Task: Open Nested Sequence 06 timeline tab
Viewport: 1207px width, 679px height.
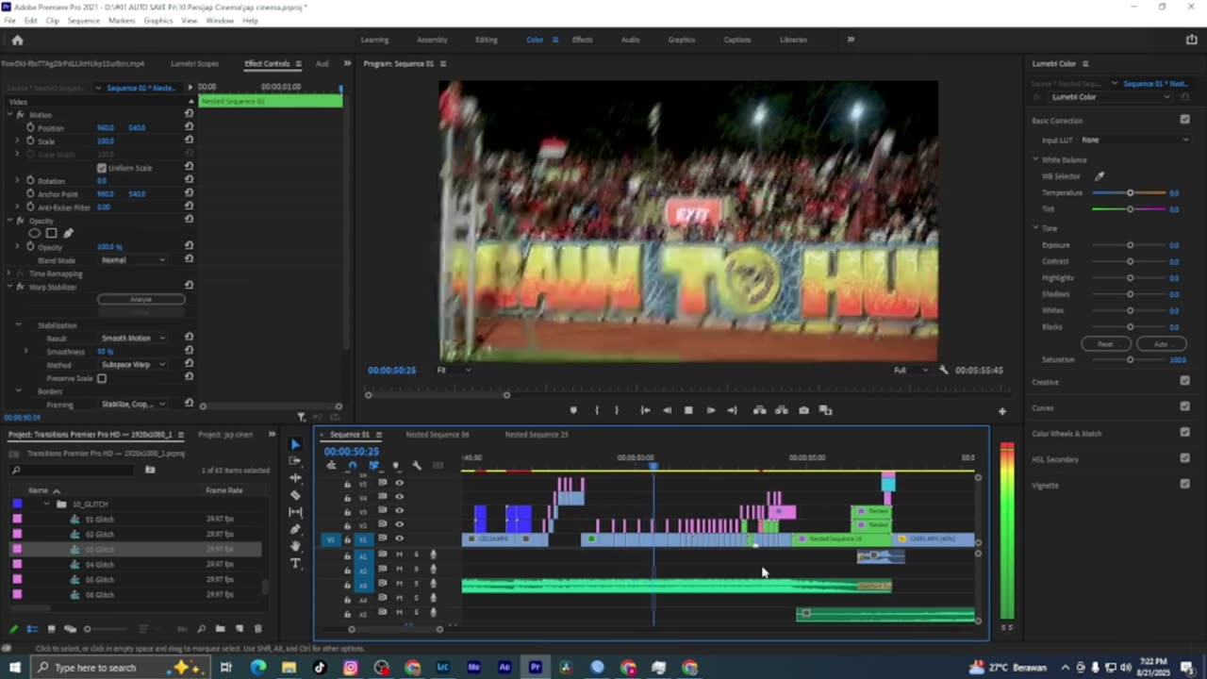Action: (438, 435)
